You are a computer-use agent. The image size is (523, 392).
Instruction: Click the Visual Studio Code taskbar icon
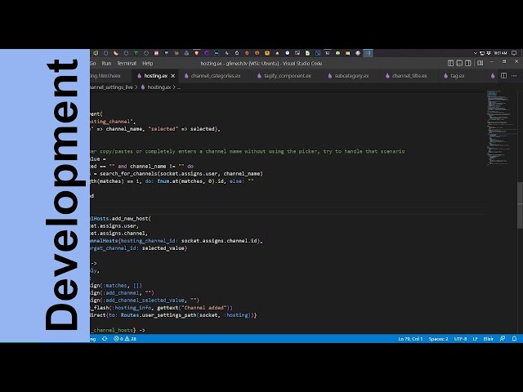(368, 53)
